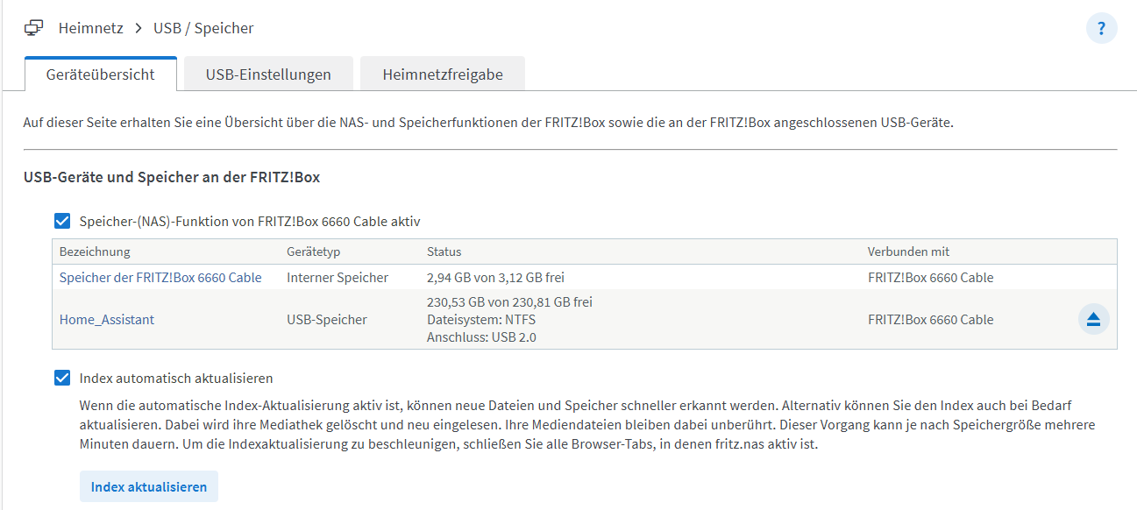1137x510 pixels.
Task: Open help via question mark icon
Action: pyautogui.click(x=1102, y=28)
